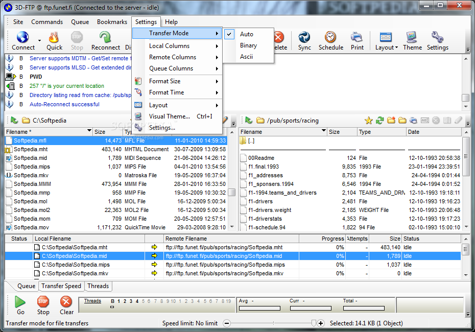475x332 pixels.
Task: Select 00Readme in remote file list
Action: click(x=350, y=158)
